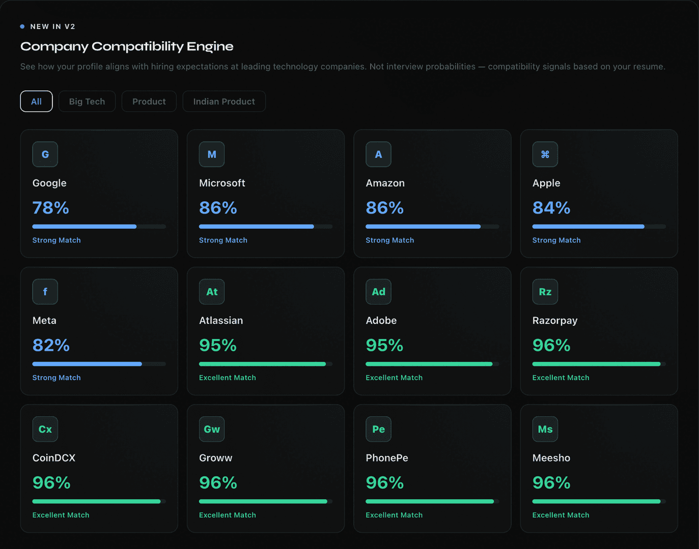Click the Adobe "Ad" icon badge

tap(378, 292)
